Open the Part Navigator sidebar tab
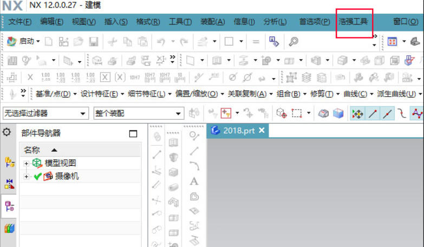424x247 pixels. point(9,206)
